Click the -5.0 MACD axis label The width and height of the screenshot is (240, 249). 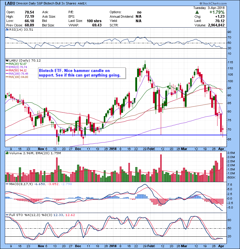pos(230,208)
